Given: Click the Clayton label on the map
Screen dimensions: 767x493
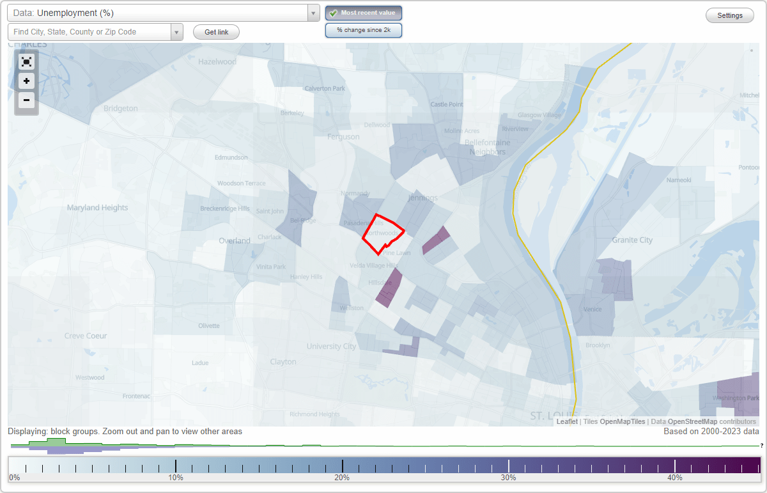Looking at the screenshot, I should (x=283, y=362).
